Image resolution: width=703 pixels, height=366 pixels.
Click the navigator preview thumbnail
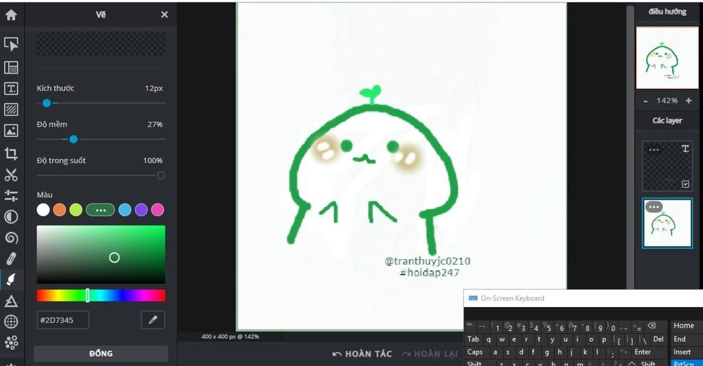point(667,58)
